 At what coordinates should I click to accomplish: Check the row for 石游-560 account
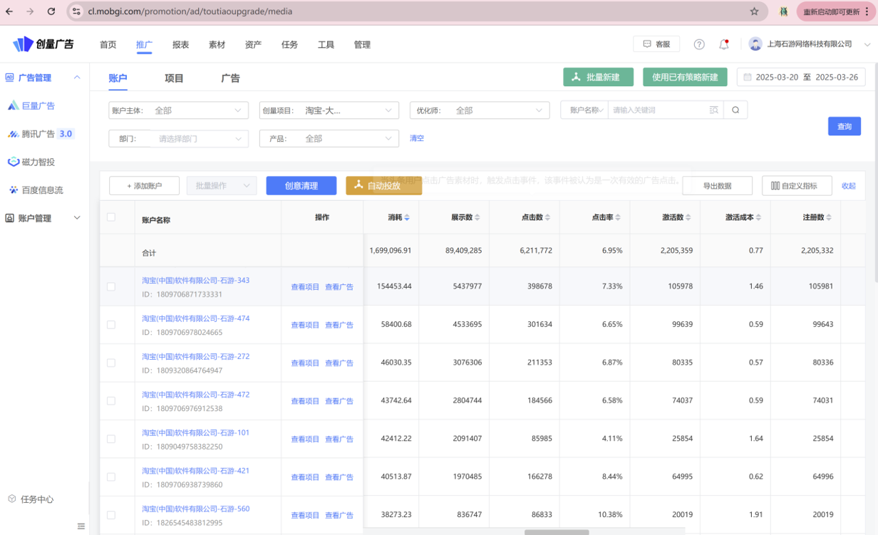pyautogui.click(x=110, y=514)
